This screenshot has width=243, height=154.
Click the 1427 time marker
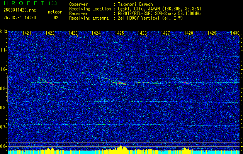(x=165, y=33)
